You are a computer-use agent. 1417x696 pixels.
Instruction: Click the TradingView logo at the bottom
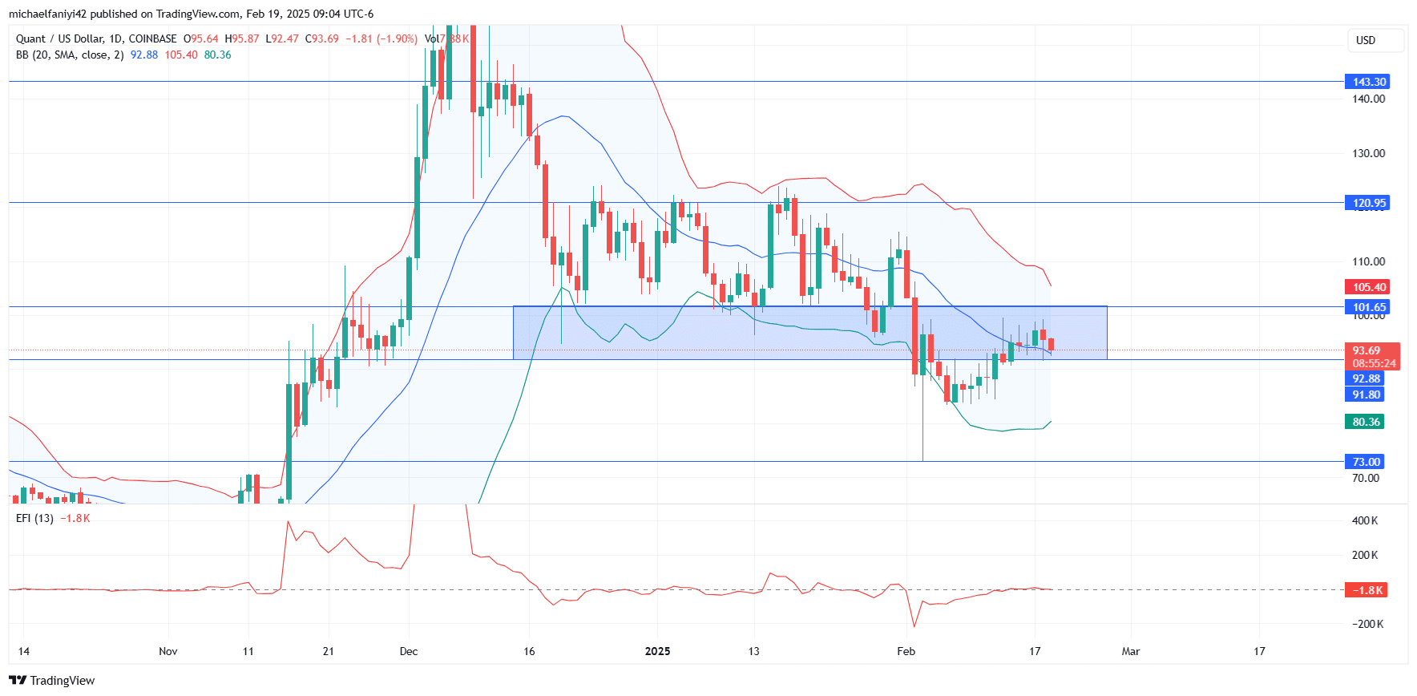pos(52,681)
